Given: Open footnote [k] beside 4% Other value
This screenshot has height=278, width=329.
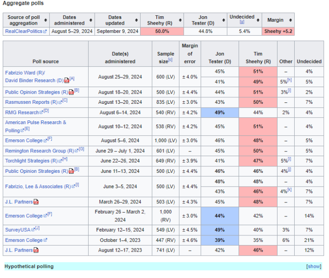Looking at the screenshot, I should [x=290, y=190].
